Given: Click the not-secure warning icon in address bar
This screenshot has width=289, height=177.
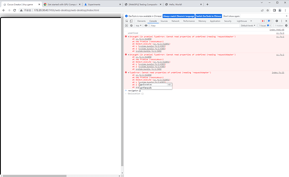Looking at the screenshot, I should pos(21,10).
